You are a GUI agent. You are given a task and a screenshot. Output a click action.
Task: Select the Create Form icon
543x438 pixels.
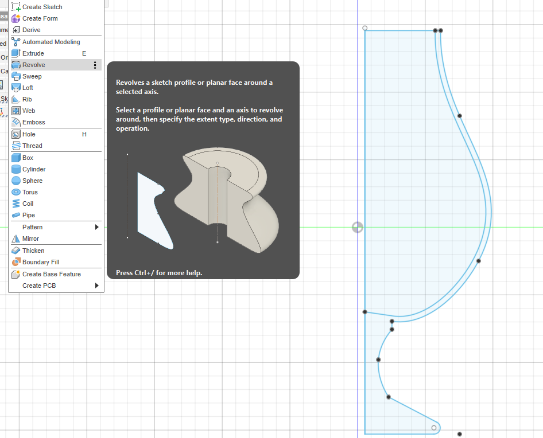coord(16,18)
